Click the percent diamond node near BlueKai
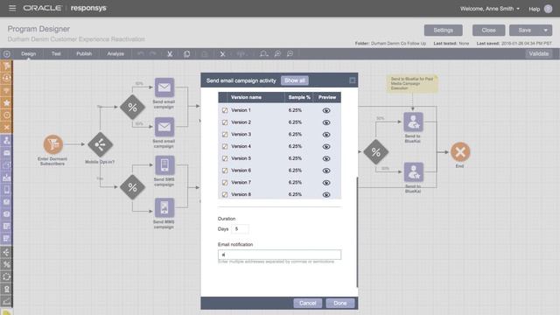This screenshot has width=560, height=315. coord(375,152)
